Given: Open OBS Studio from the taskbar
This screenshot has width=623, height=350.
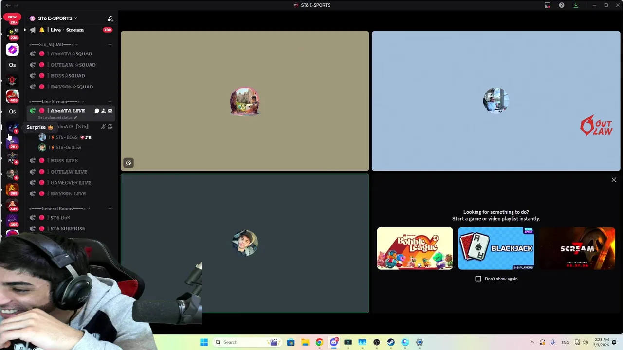Looking at the screenshot, I should [x=377, y=342].
